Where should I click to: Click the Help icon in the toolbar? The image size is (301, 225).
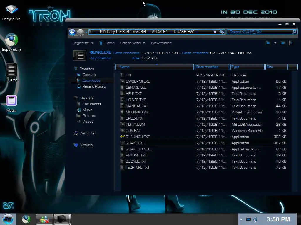click(x=291, y=43)
